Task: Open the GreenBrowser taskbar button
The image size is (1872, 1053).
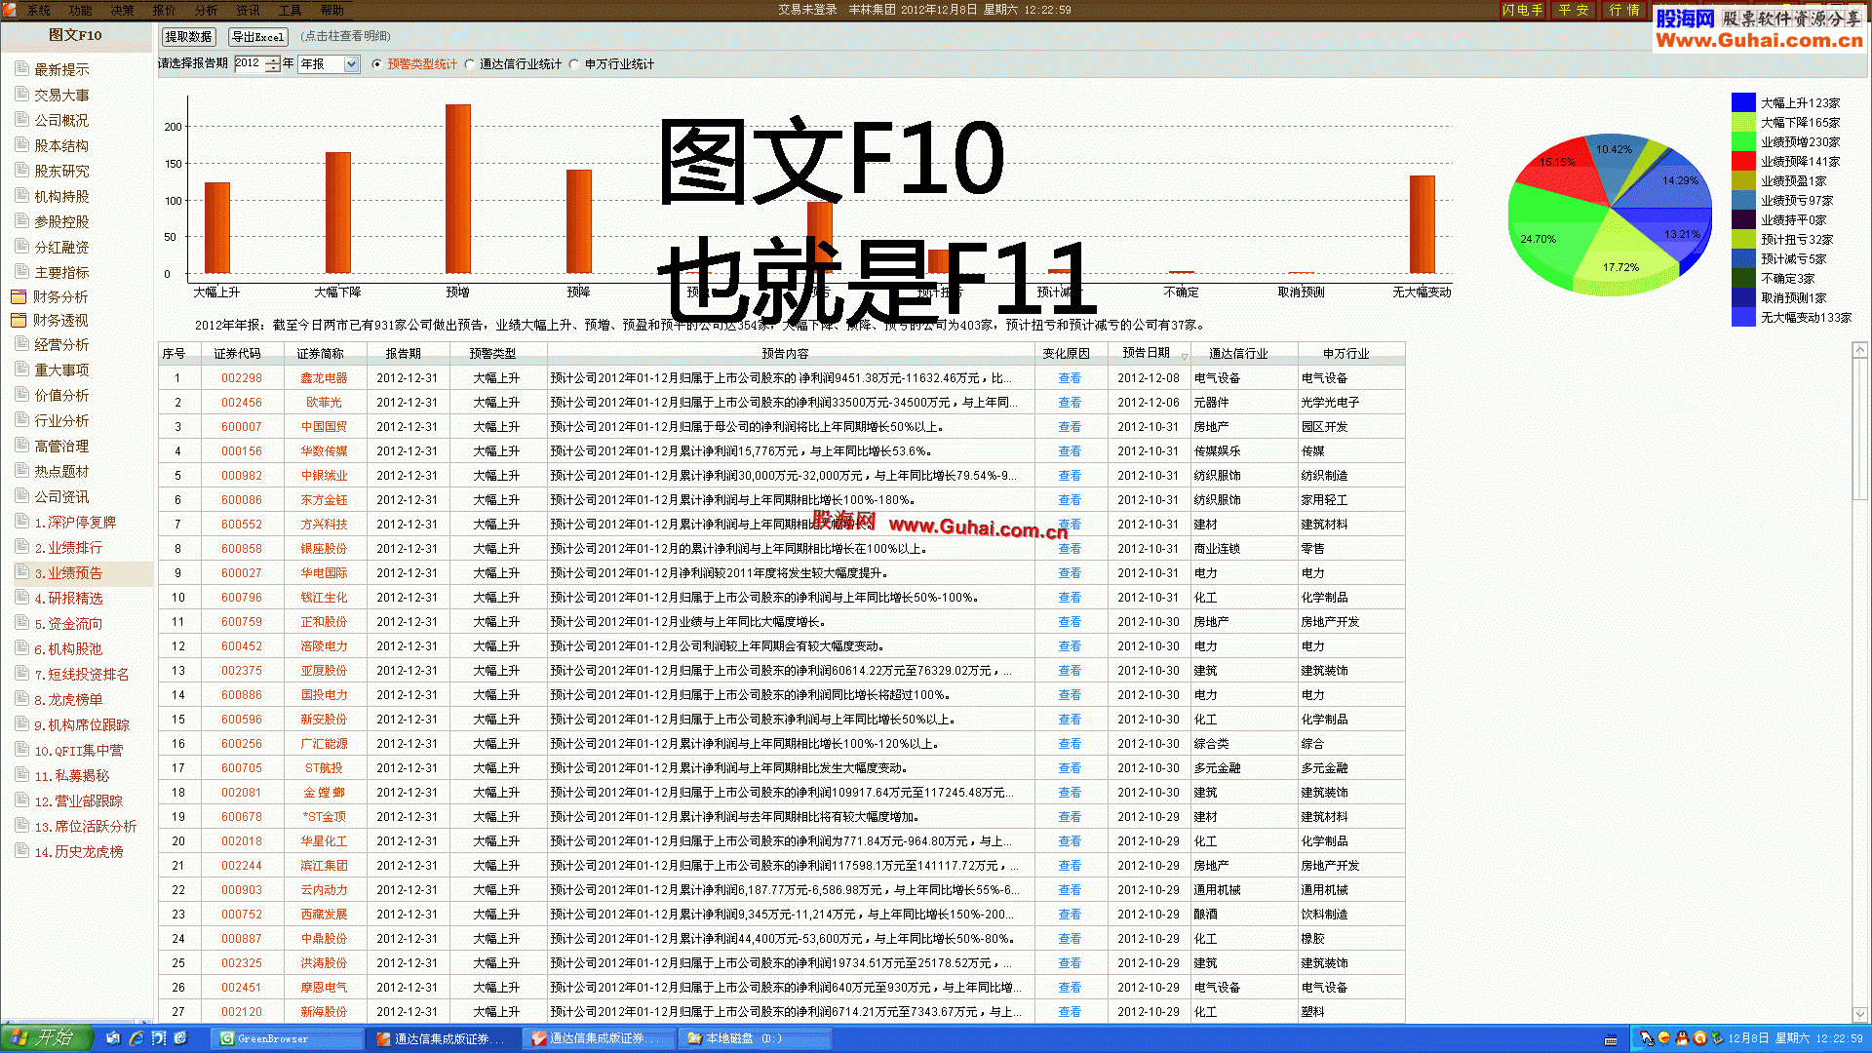Action: (287, 1038)
